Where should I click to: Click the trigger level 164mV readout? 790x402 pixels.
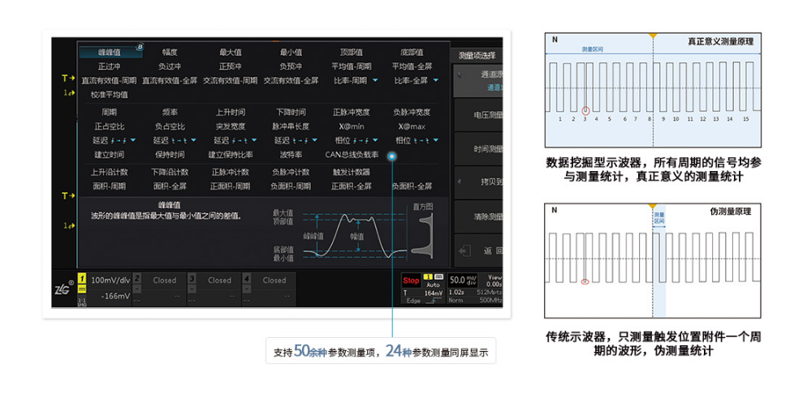pyautogui.click(x=434, y=293)
